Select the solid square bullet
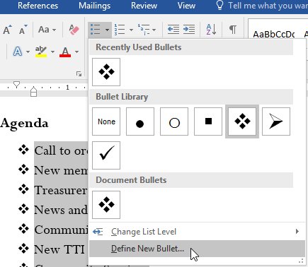 click(x=208, y=121)
